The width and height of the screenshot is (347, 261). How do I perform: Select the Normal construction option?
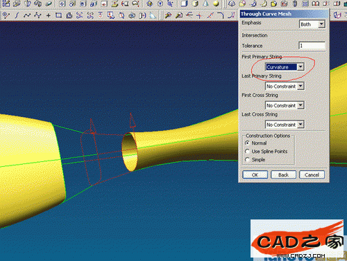point(255,143)
